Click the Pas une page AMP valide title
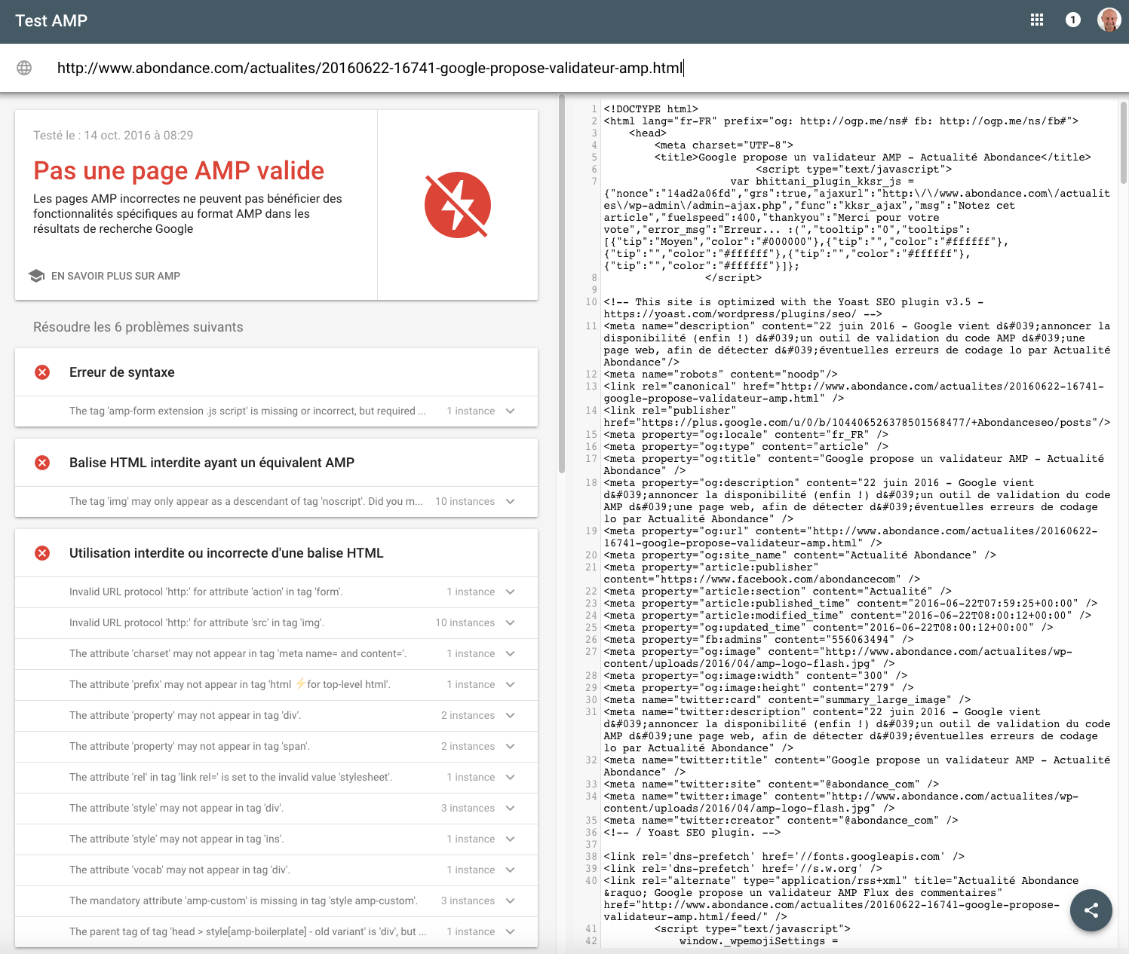The image size is (1129, 954). (x=179, y=170)
